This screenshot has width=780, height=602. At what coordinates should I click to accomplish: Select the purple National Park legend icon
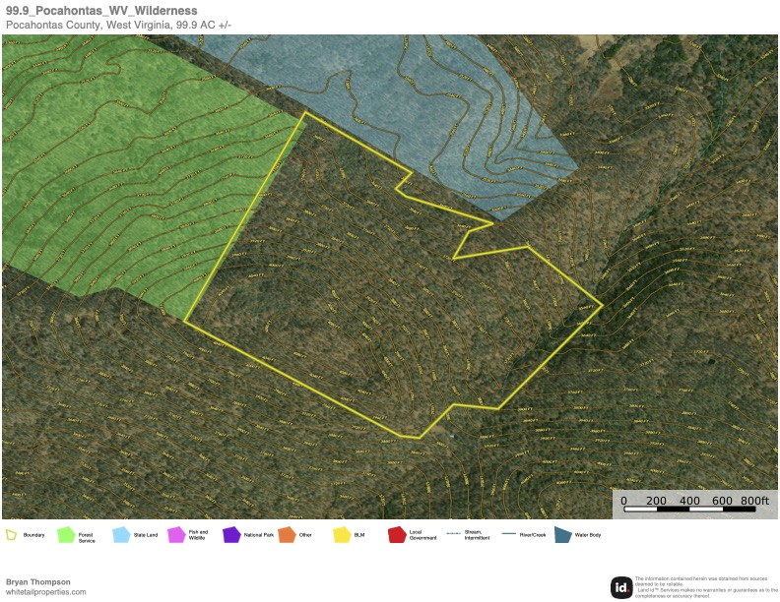[231, 535]
